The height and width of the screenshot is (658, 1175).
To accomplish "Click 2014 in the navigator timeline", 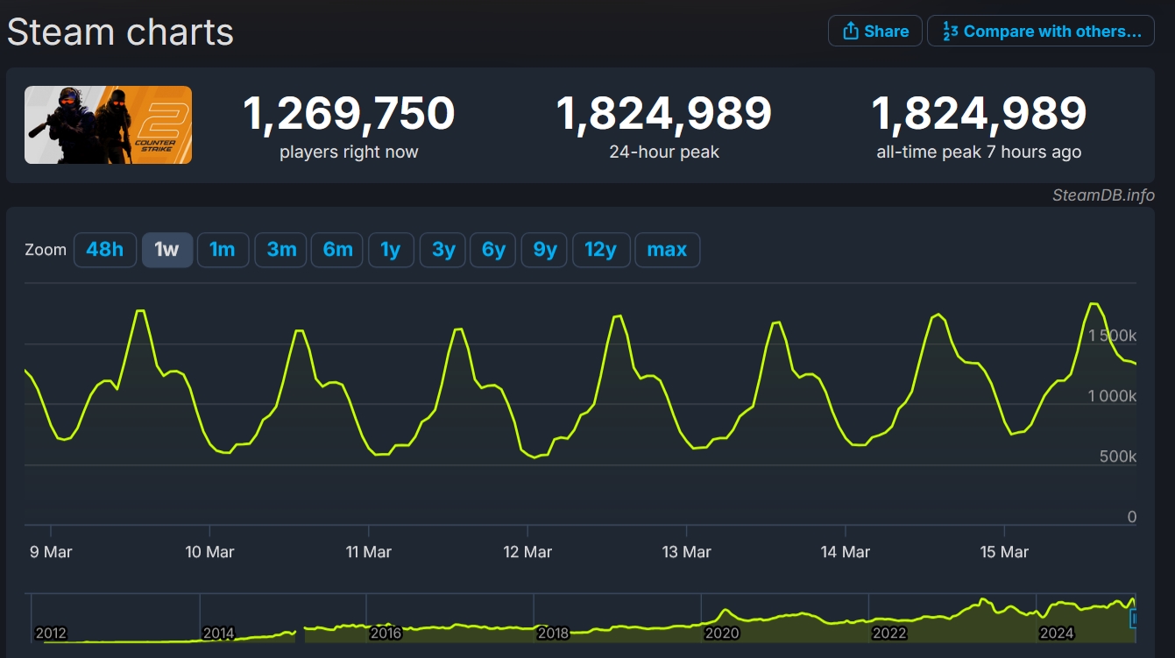I will click(218, 633).
